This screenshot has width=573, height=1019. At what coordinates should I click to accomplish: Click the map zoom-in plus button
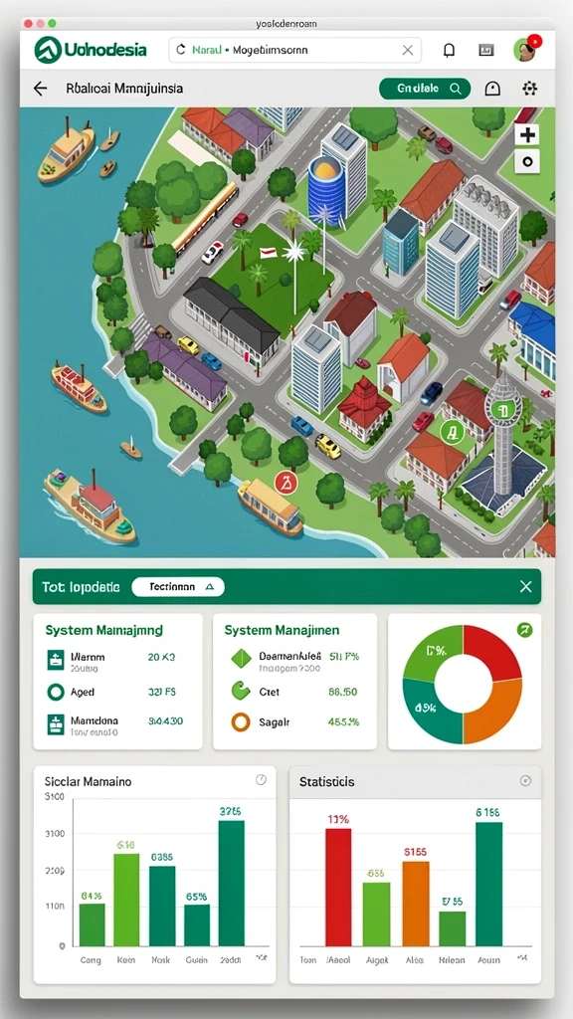(x=527, y=134)
